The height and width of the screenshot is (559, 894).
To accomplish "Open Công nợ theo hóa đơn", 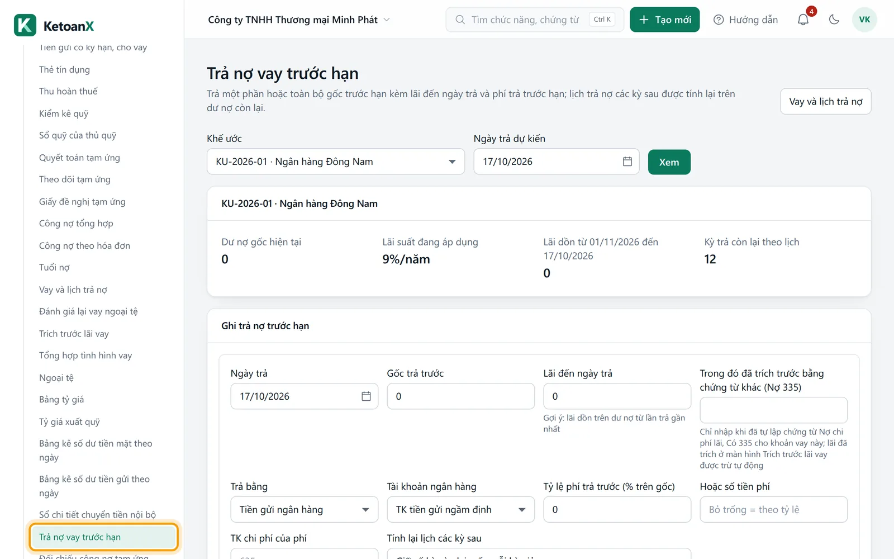I will pyautogui.click(x=84, y=246).
